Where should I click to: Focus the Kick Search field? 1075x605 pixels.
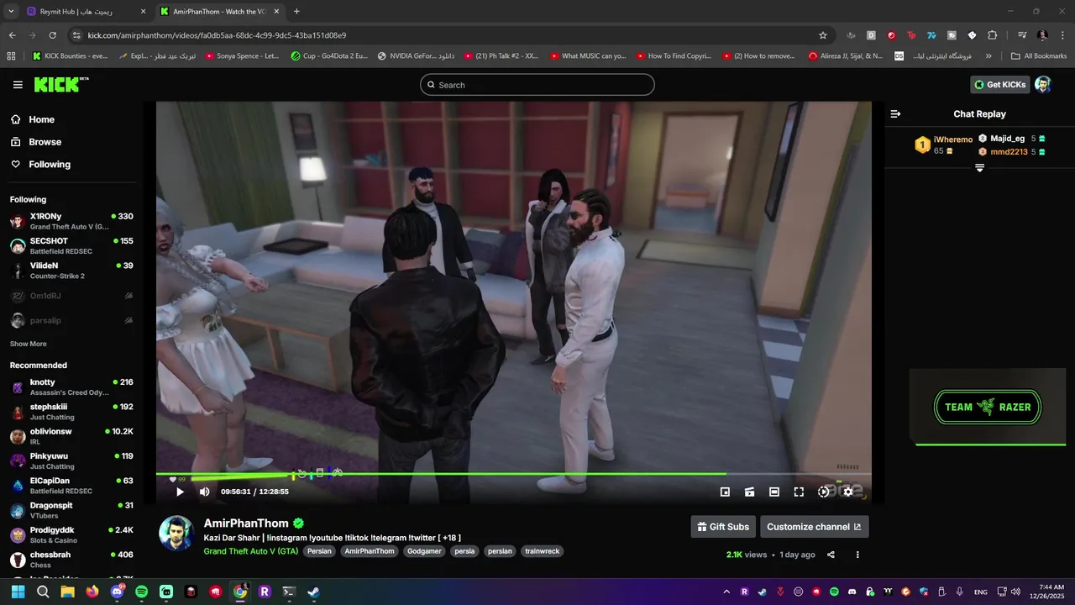(537, 85)
